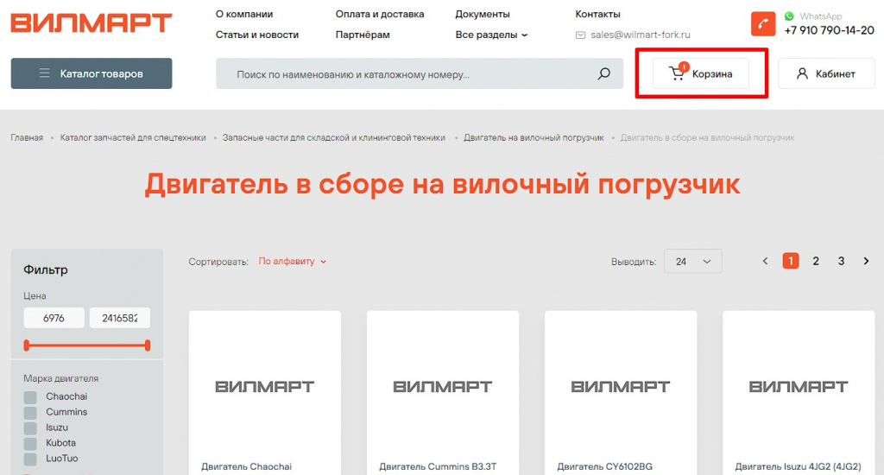Open Запасные части для складской breadcrumb
Image resolution: width=884 pixels, height=475 pixels.
pyautogui.click(x=334, y=137)
